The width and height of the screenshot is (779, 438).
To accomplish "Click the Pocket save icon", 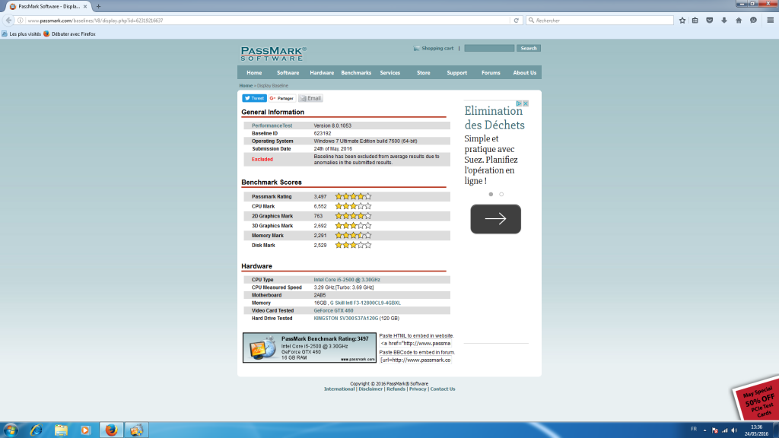I will (710, 21).
